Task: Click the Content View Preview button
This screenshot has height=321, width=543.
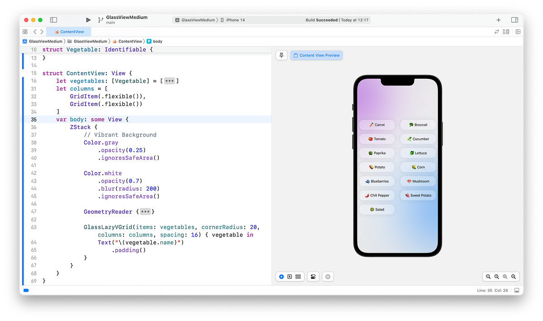Action: 316,55
